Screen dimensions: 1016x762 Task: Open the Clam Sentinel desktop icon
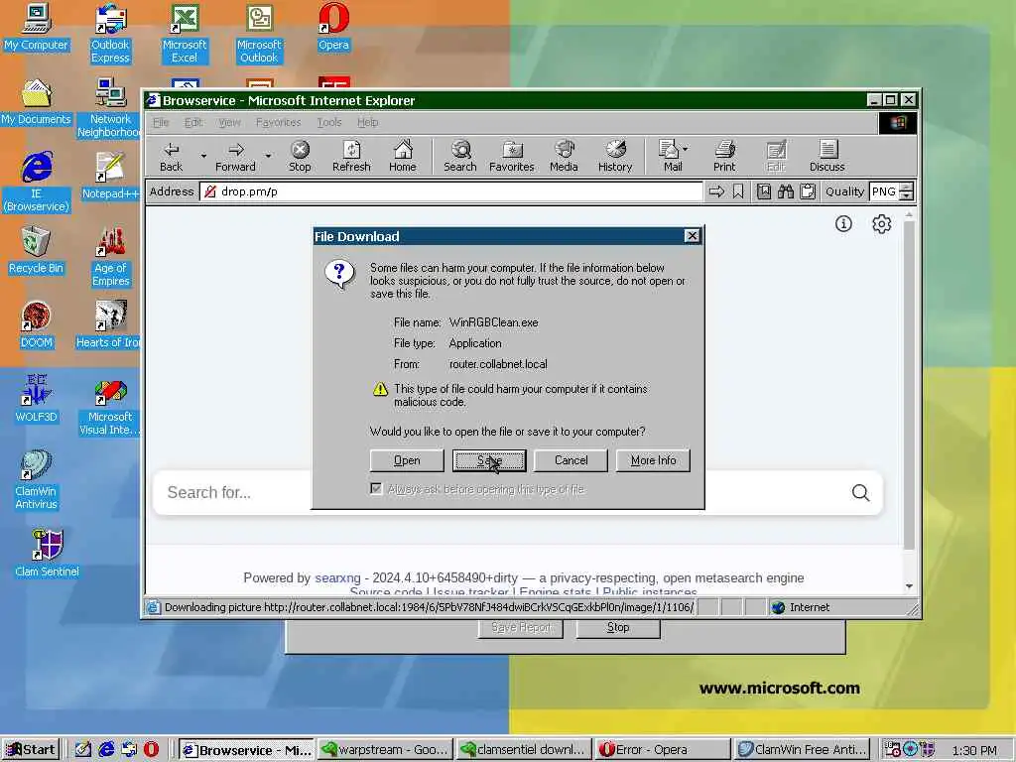pos(47,553)
